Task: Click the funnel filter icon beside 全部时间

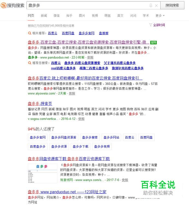Action: click(150, 25)
